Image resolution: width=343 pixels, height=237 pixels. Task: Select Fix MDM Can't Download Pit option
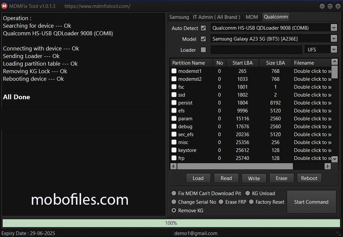[x=174, y=193]
